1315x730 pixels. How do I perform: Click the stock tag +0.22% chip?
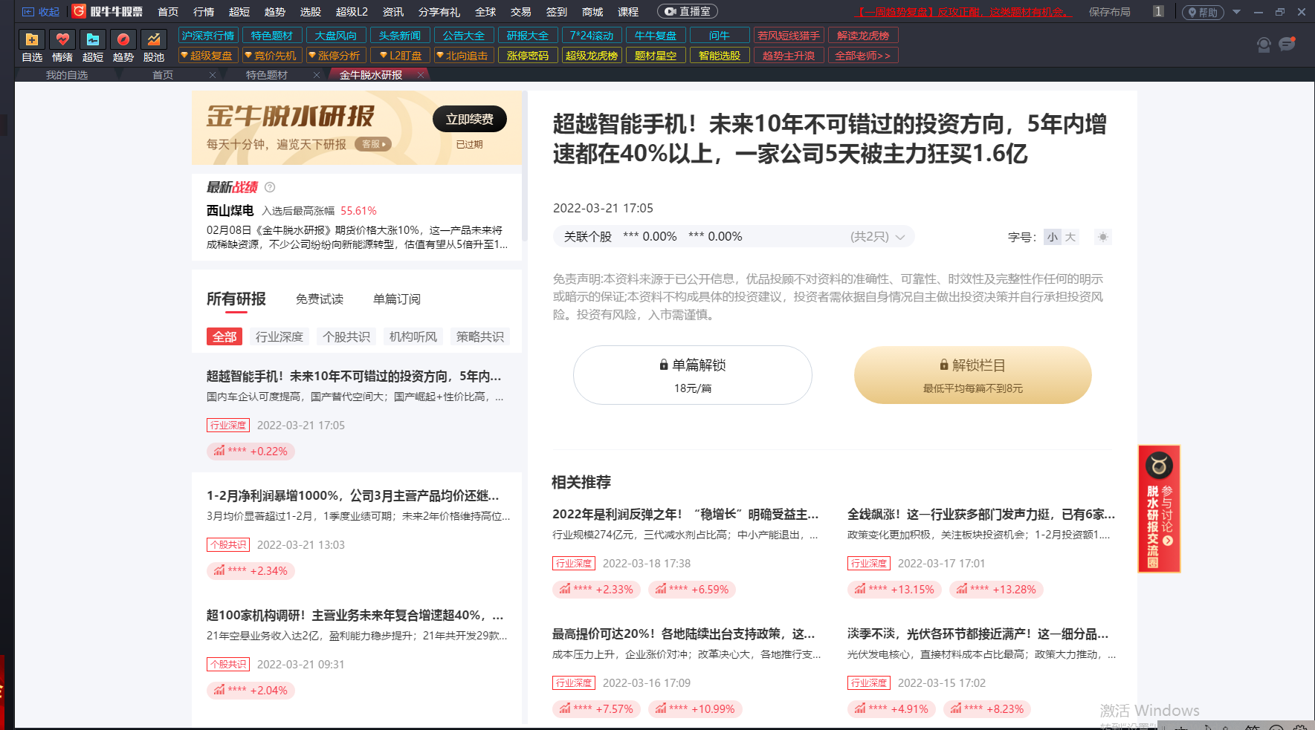click(251, 451)
